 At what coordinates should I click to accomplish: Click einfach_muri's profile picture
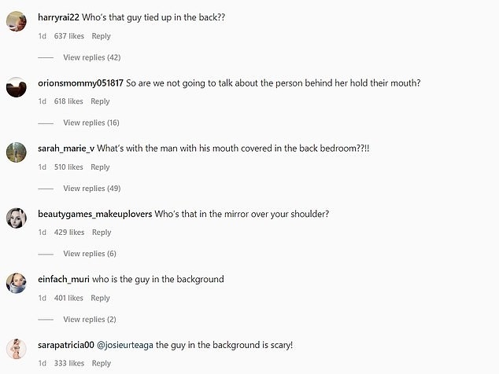pyautogui.click(x=17, y=284)
